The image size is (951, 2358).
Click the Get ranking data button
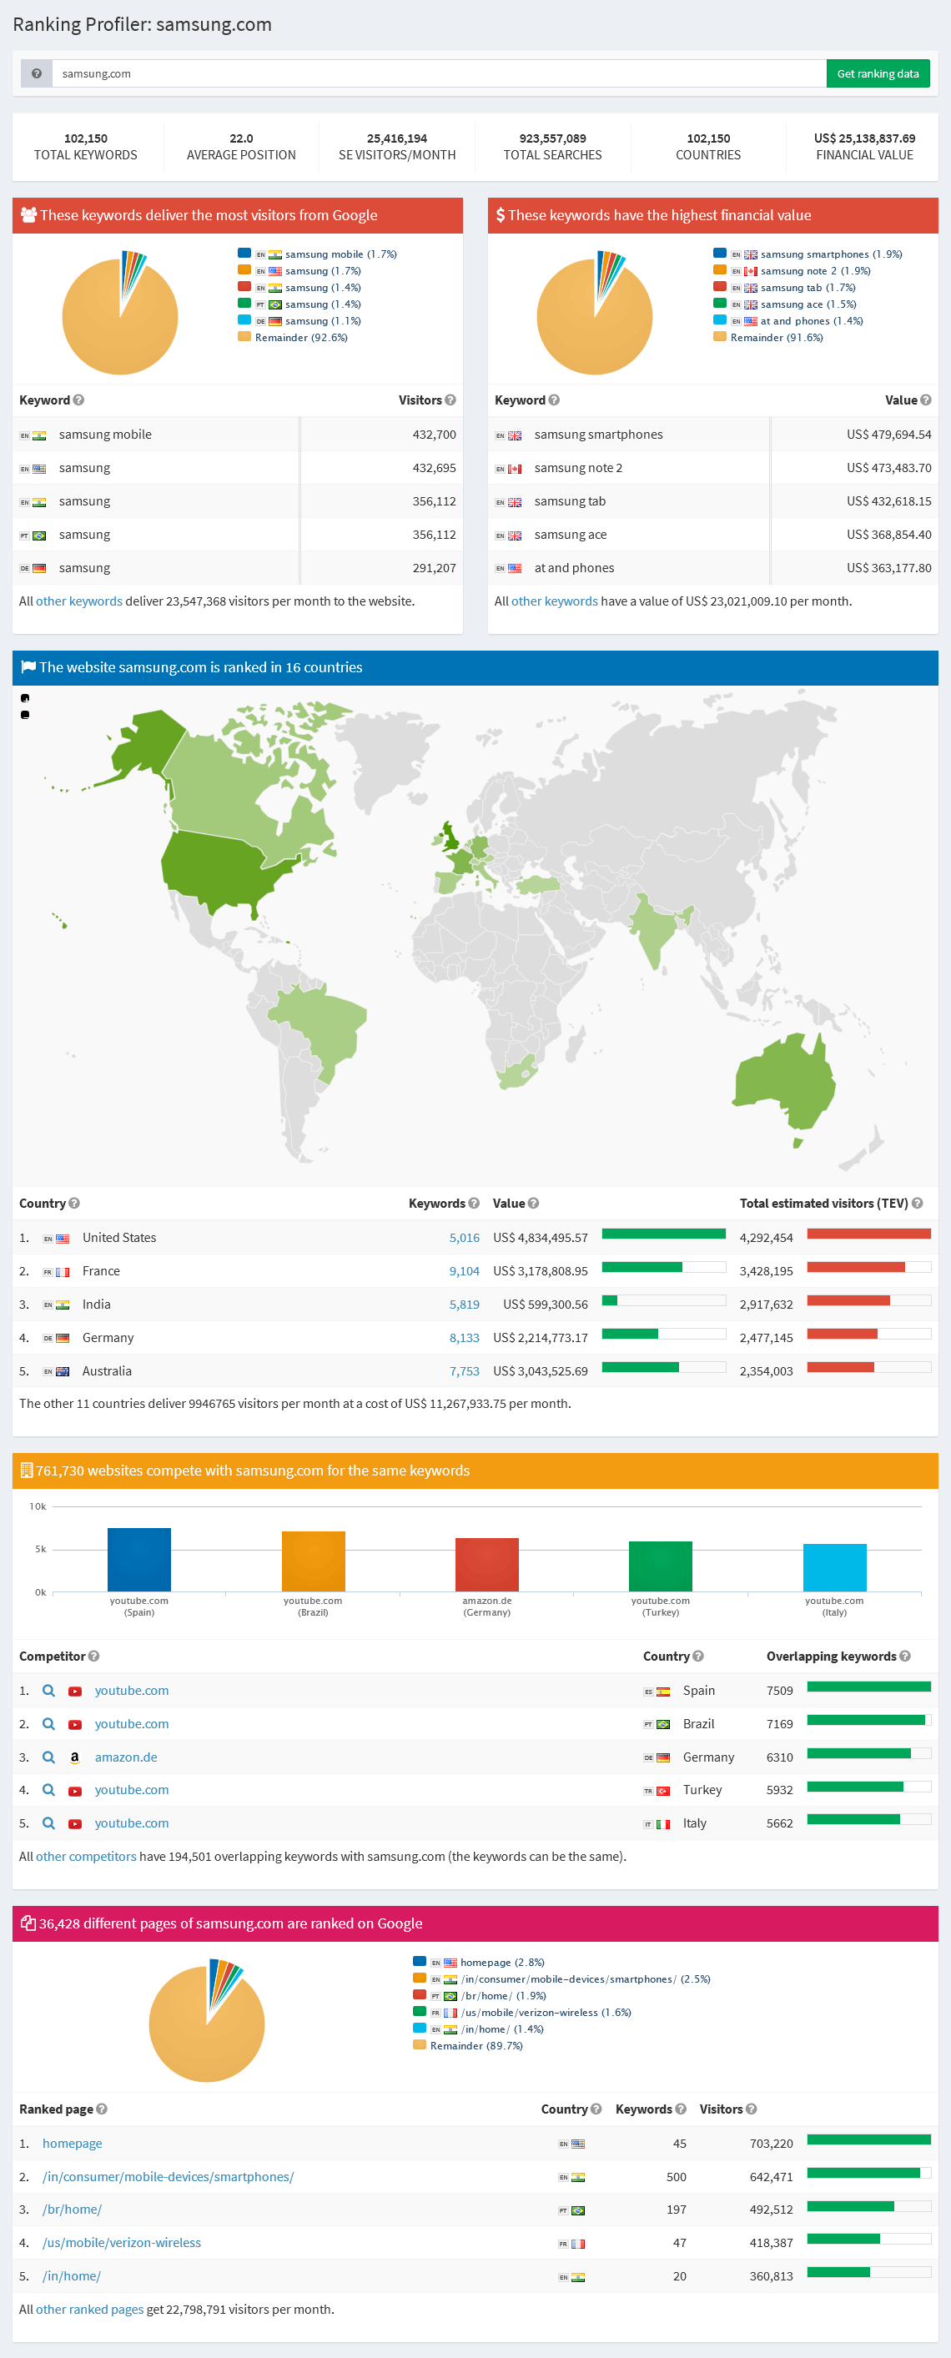point(877,74)
